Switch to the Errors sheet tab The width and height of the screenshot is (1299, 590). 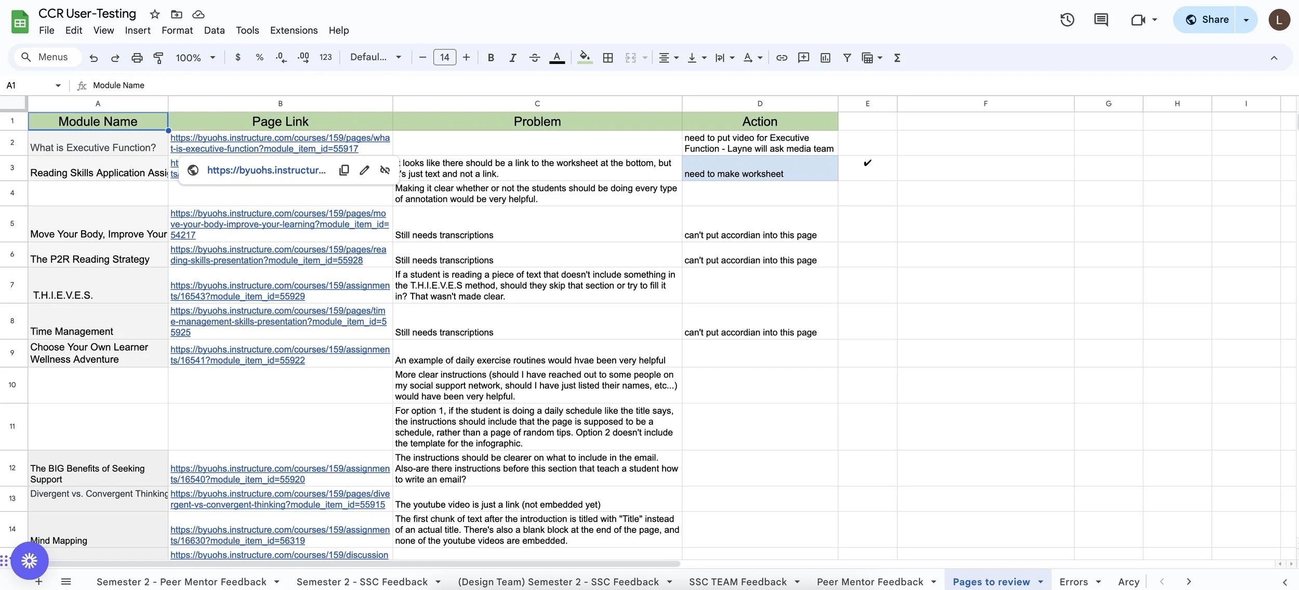coord(1073,582)
